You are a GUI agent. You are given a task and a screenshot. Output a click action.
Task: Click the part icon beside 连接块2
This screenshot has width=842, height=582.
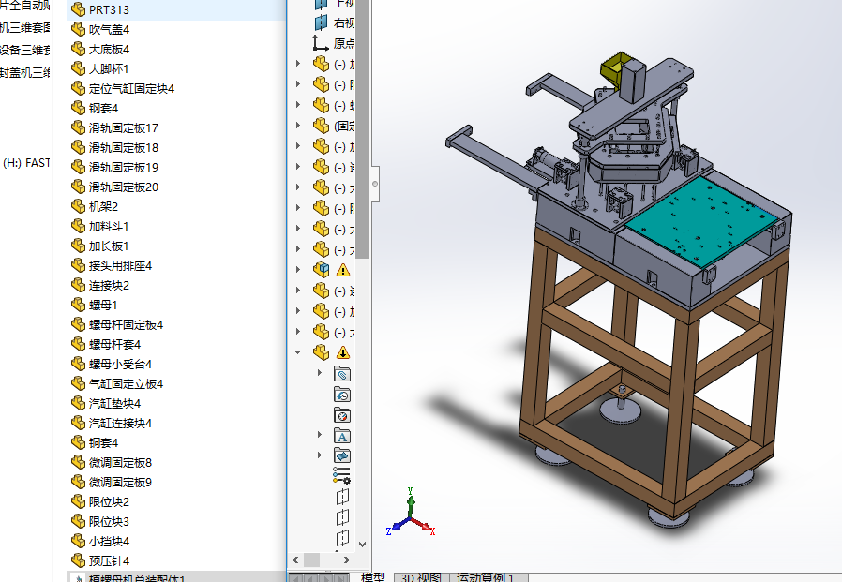click(79, 285)
